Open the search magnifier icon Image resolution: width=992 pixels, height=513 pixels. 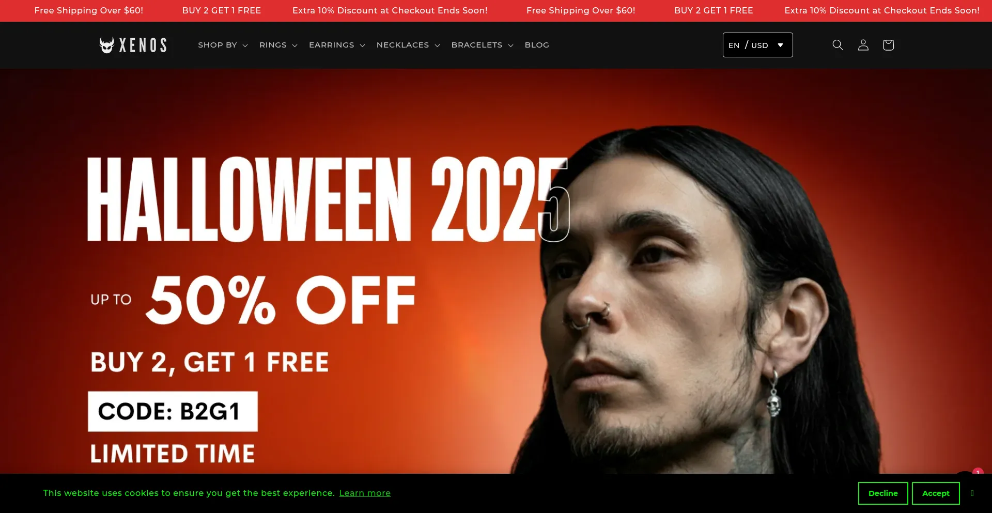838,45
